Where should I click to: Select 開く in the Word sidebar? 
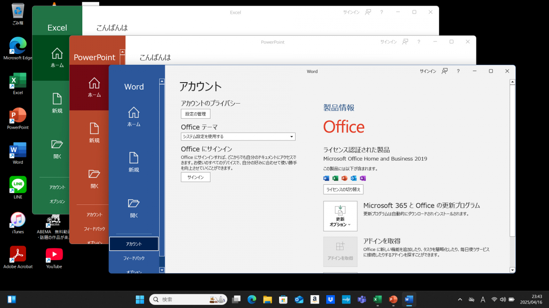click(x=134, y=208)
